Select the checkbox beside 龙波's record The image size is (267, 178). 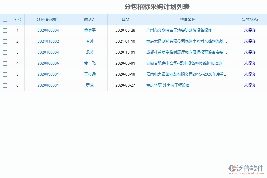tap(5, 52)
